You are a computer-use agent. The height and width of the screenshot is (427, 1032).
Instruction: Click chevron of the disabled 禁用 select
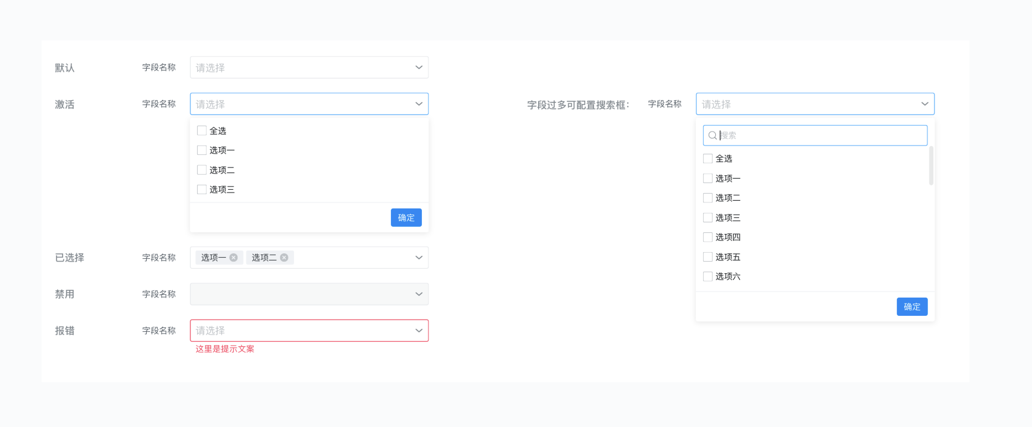pos(419,294)
